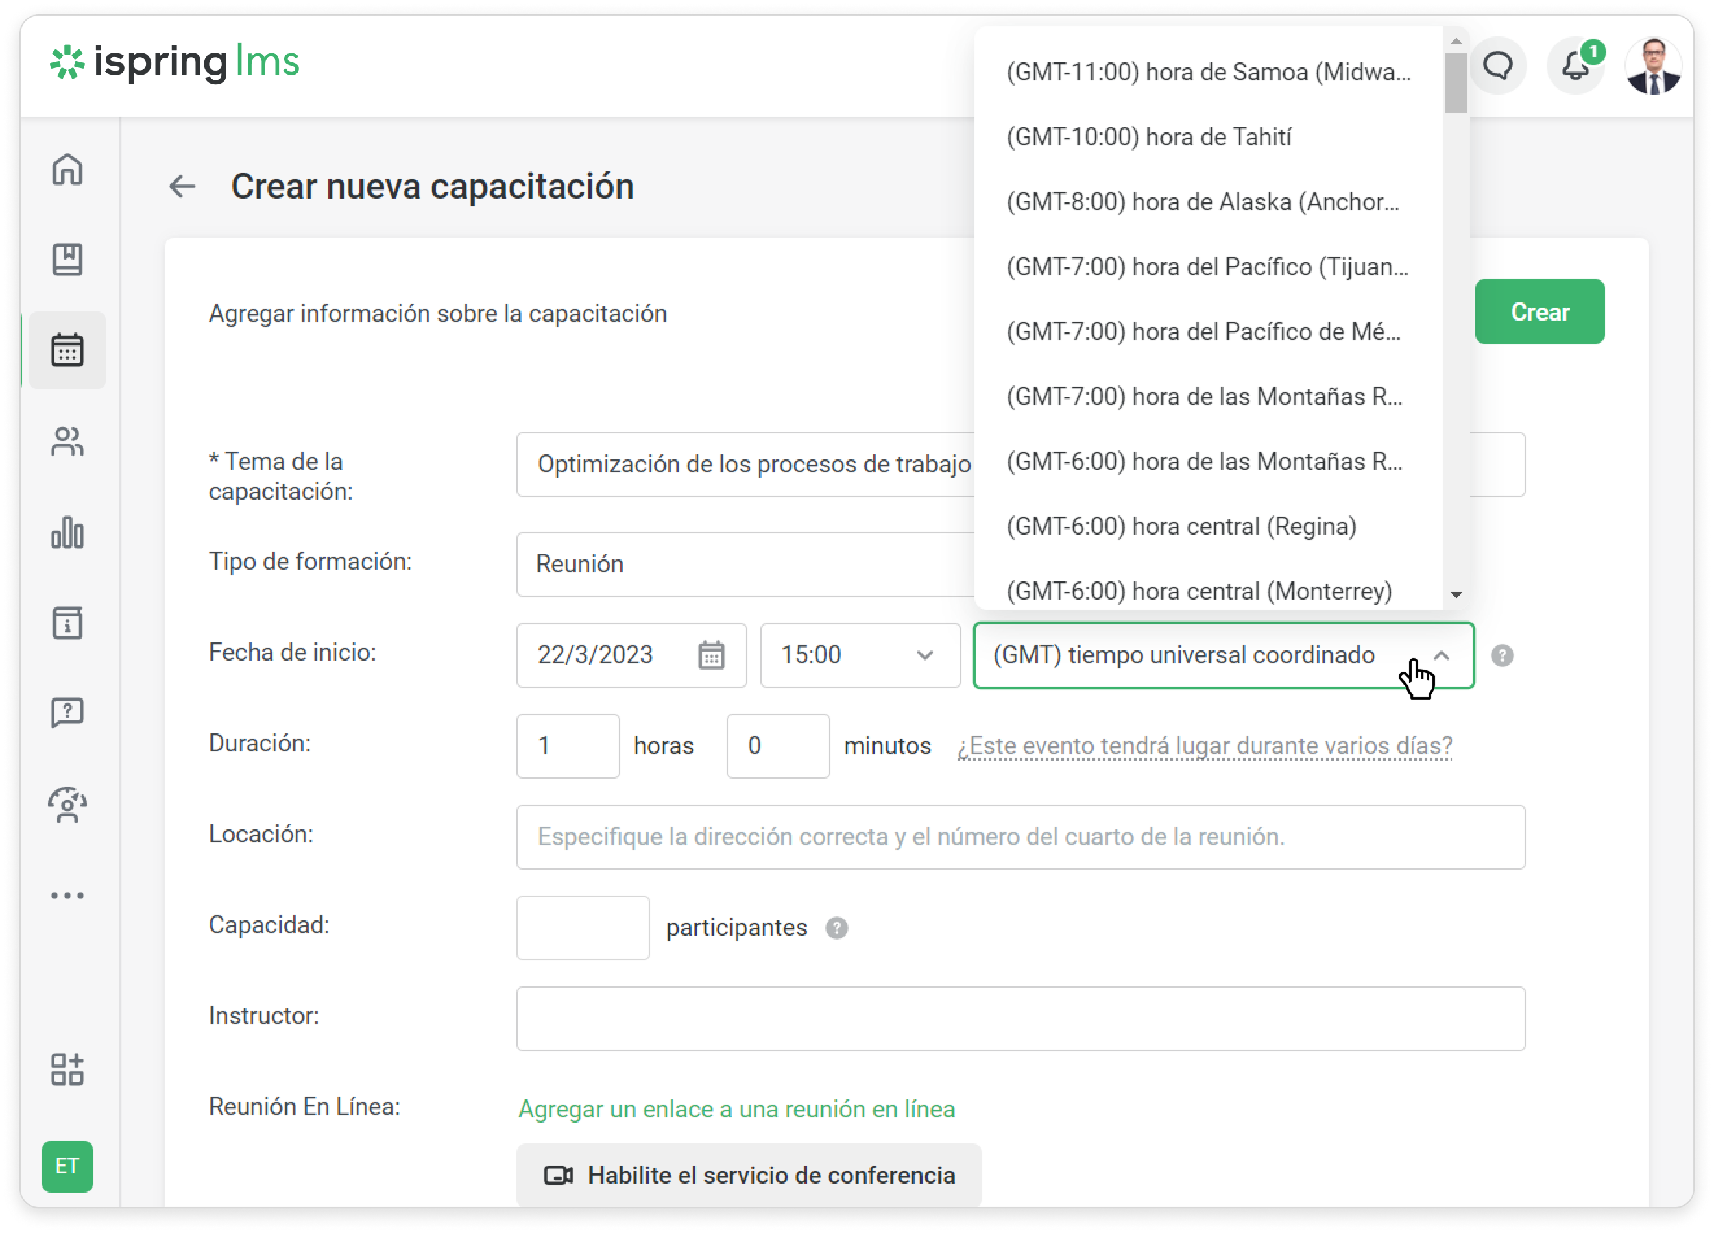Image resolution: width=1714 pixels, height=1233 pixels.
Task: Expand the 15:00 start time dropdown
Action: [x=860, y=655]
